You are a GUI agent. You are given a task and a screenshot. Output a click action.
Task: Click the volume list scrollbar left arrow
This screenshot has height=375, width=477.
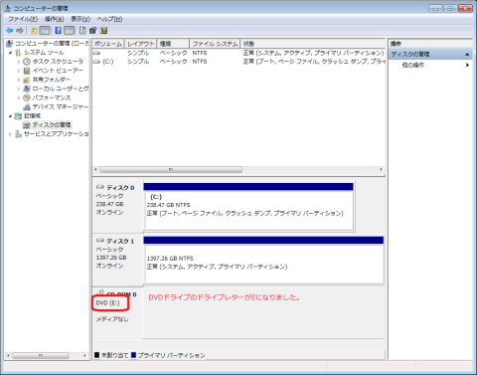tap(95, 169)
